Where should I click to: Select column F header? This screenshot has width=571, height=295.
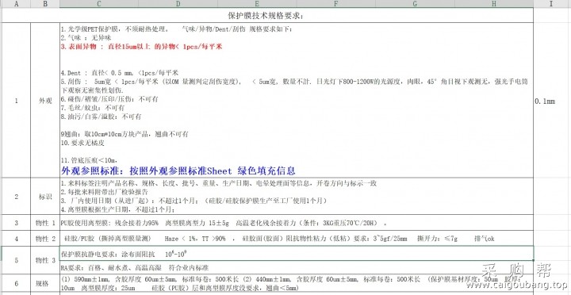pyautogui.click(x=335, y=4)
